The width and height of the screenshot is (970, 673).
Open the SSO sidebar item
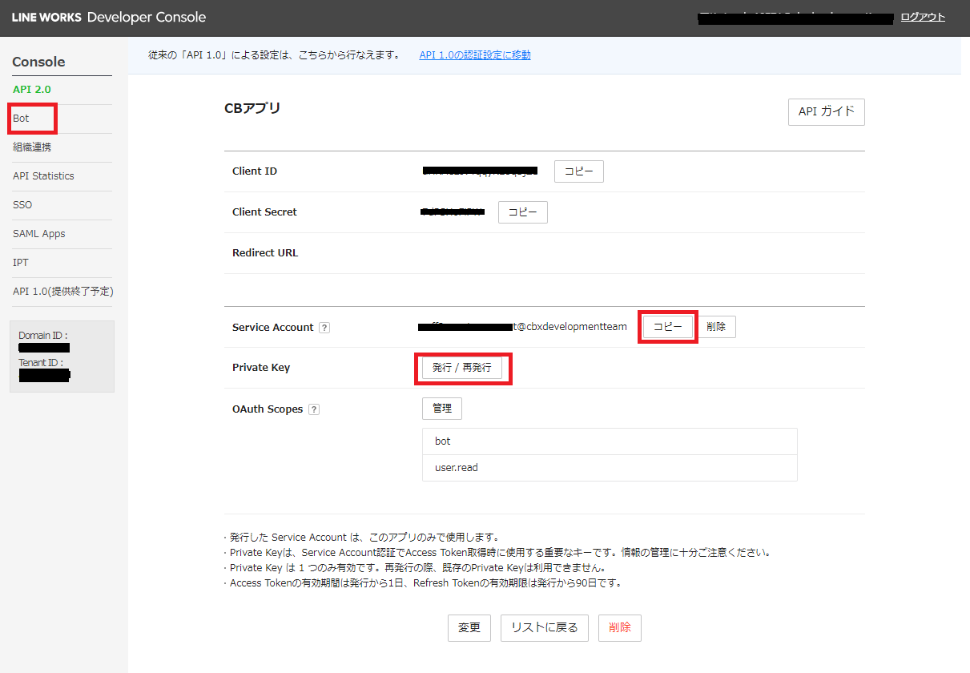click(x=22, y=205)
